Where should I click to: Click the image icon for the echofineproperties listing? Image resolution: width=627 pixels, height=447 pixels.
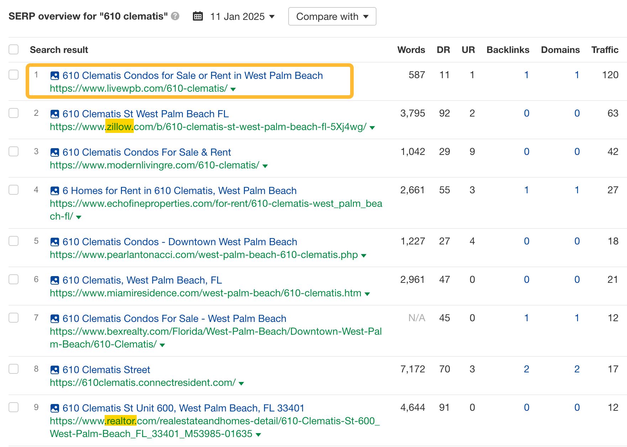(x=54, y=190)
